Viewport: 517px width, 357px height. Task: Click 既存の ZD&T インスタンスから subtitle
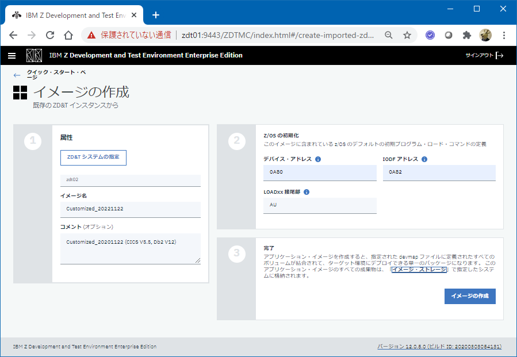click(75, 105)
